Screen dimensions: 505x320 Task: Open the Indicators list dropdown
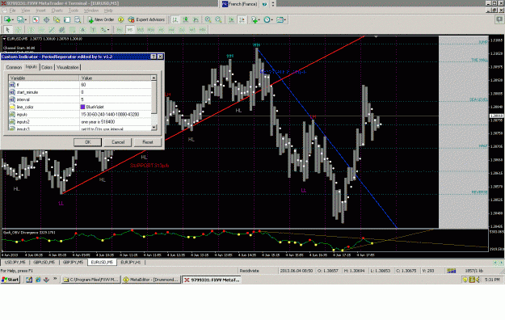(x=255, y=19)
